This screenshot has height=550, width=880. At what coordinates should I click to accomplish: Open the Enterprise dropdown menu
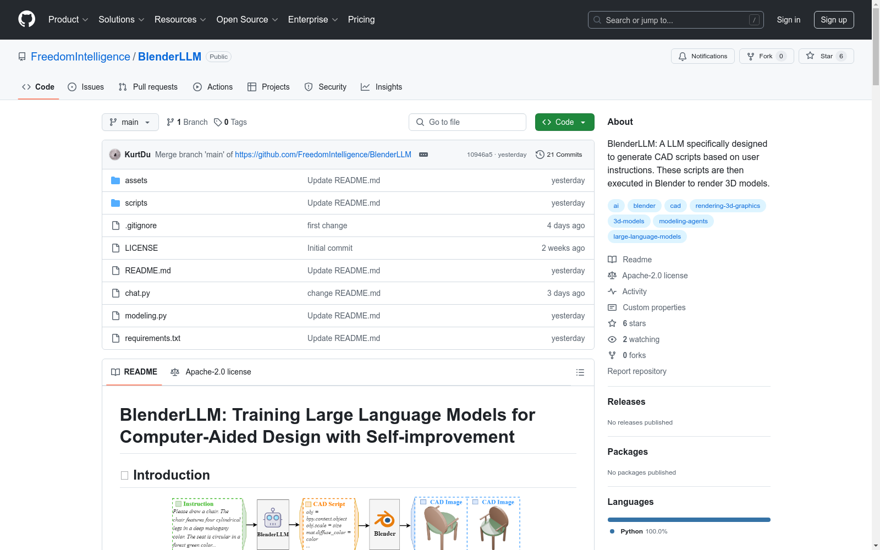tap(313, 19)
